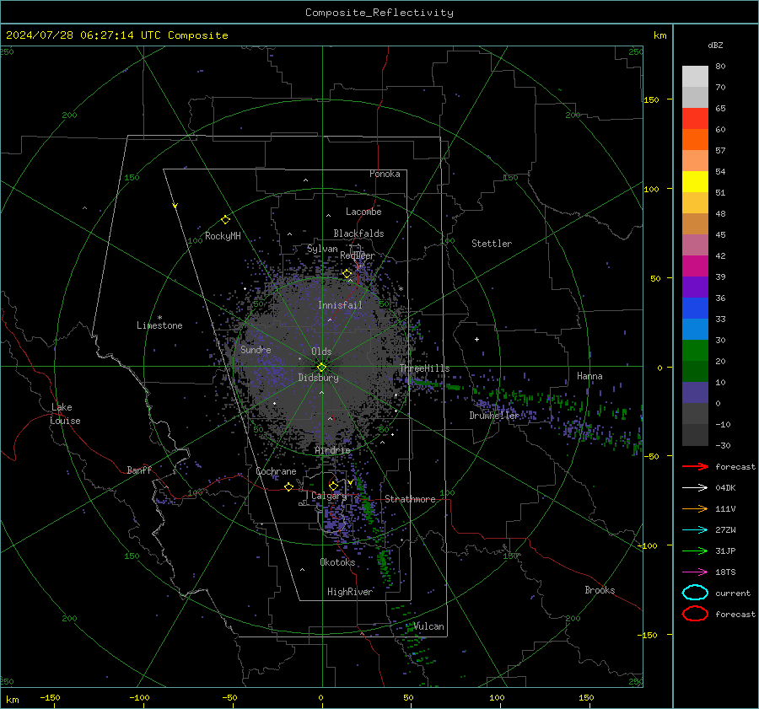Click the orange 111V arrow icon

coord(695,508)
